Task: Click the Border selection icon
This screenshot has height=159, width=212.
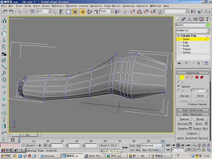Action: 192,77
